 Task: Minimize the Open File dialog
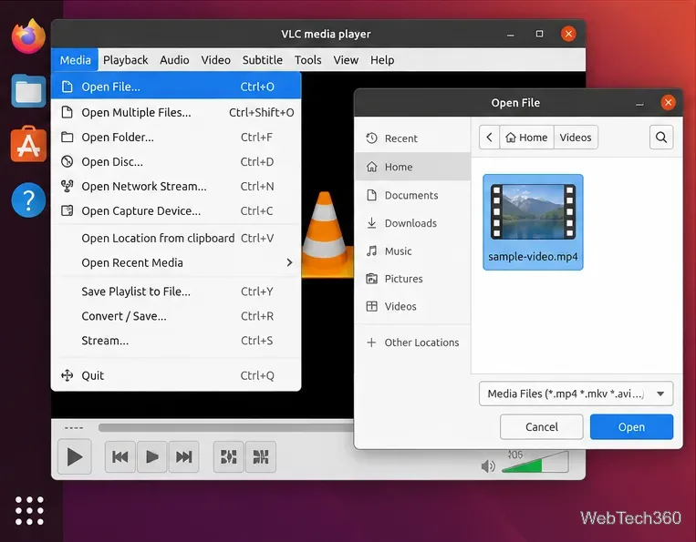pos(639,103)
